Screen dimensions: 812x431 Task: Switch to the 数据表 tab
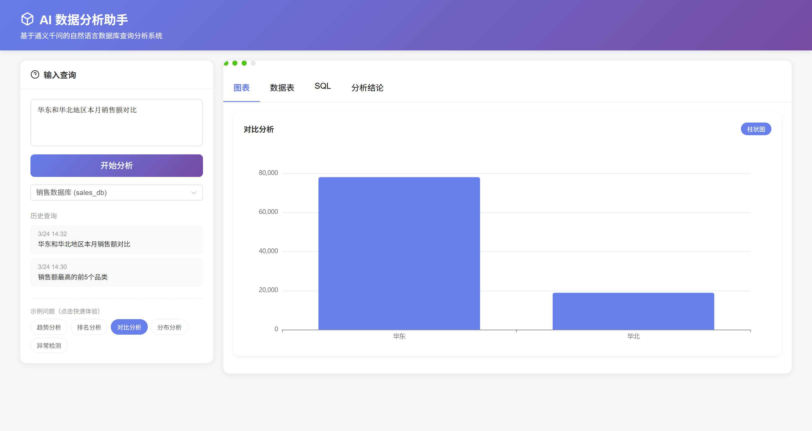coord(282,88)
